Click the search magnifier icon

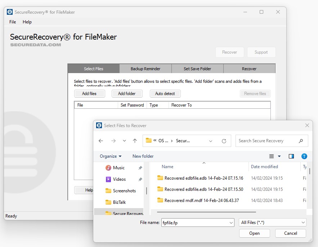tap(301, 141)
